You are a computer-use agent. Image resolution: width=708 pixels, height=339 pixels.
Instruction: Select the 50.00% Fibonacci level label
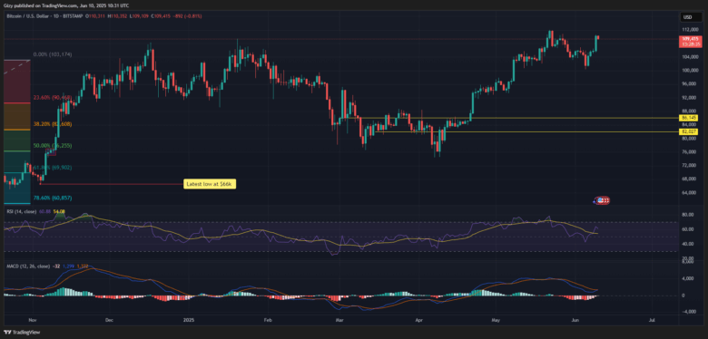pos(53,146)
